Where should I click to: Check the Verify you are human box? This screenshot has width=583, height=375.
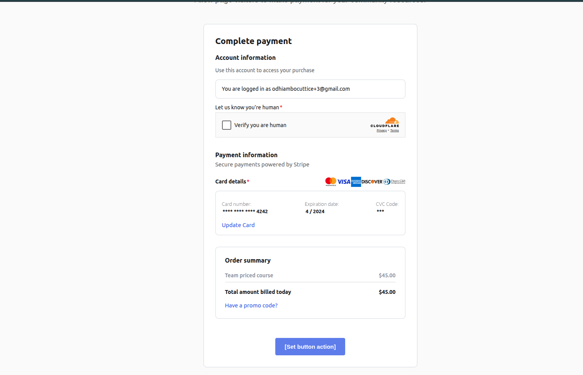[227, 125]
